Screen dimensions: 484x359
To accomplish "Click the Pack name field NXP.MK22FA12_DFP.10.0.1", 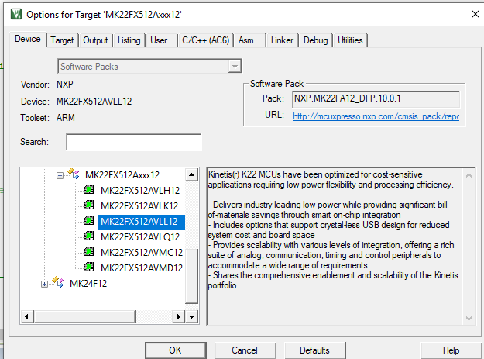I will click(376, 99).
